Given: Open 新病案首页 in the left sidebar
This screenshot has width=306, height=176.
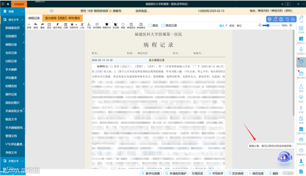Looking at the screenshot, I should pos(12,28).
